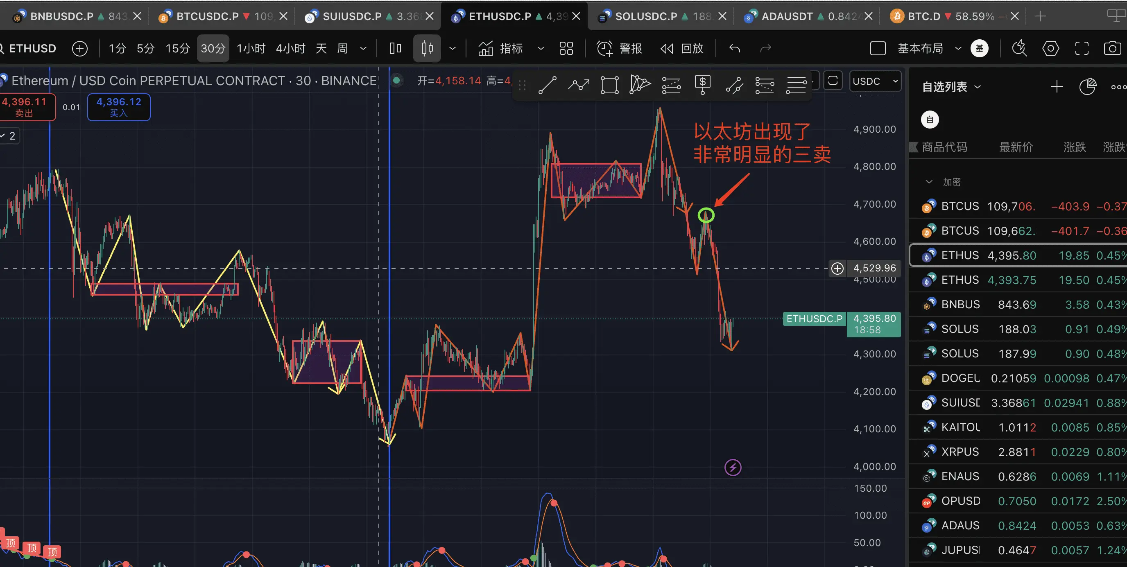This screenshot has width=1127, height=567.
Task: Open the watchlist more options dots
Action: (1119, 87)
